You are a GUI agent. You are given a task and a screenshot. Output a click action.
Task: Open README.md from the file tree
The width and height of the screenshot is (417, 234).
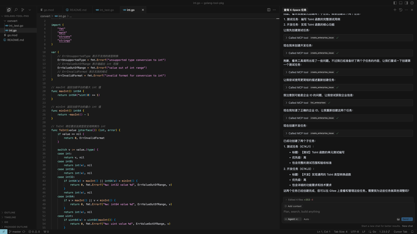tap(18, 40)
